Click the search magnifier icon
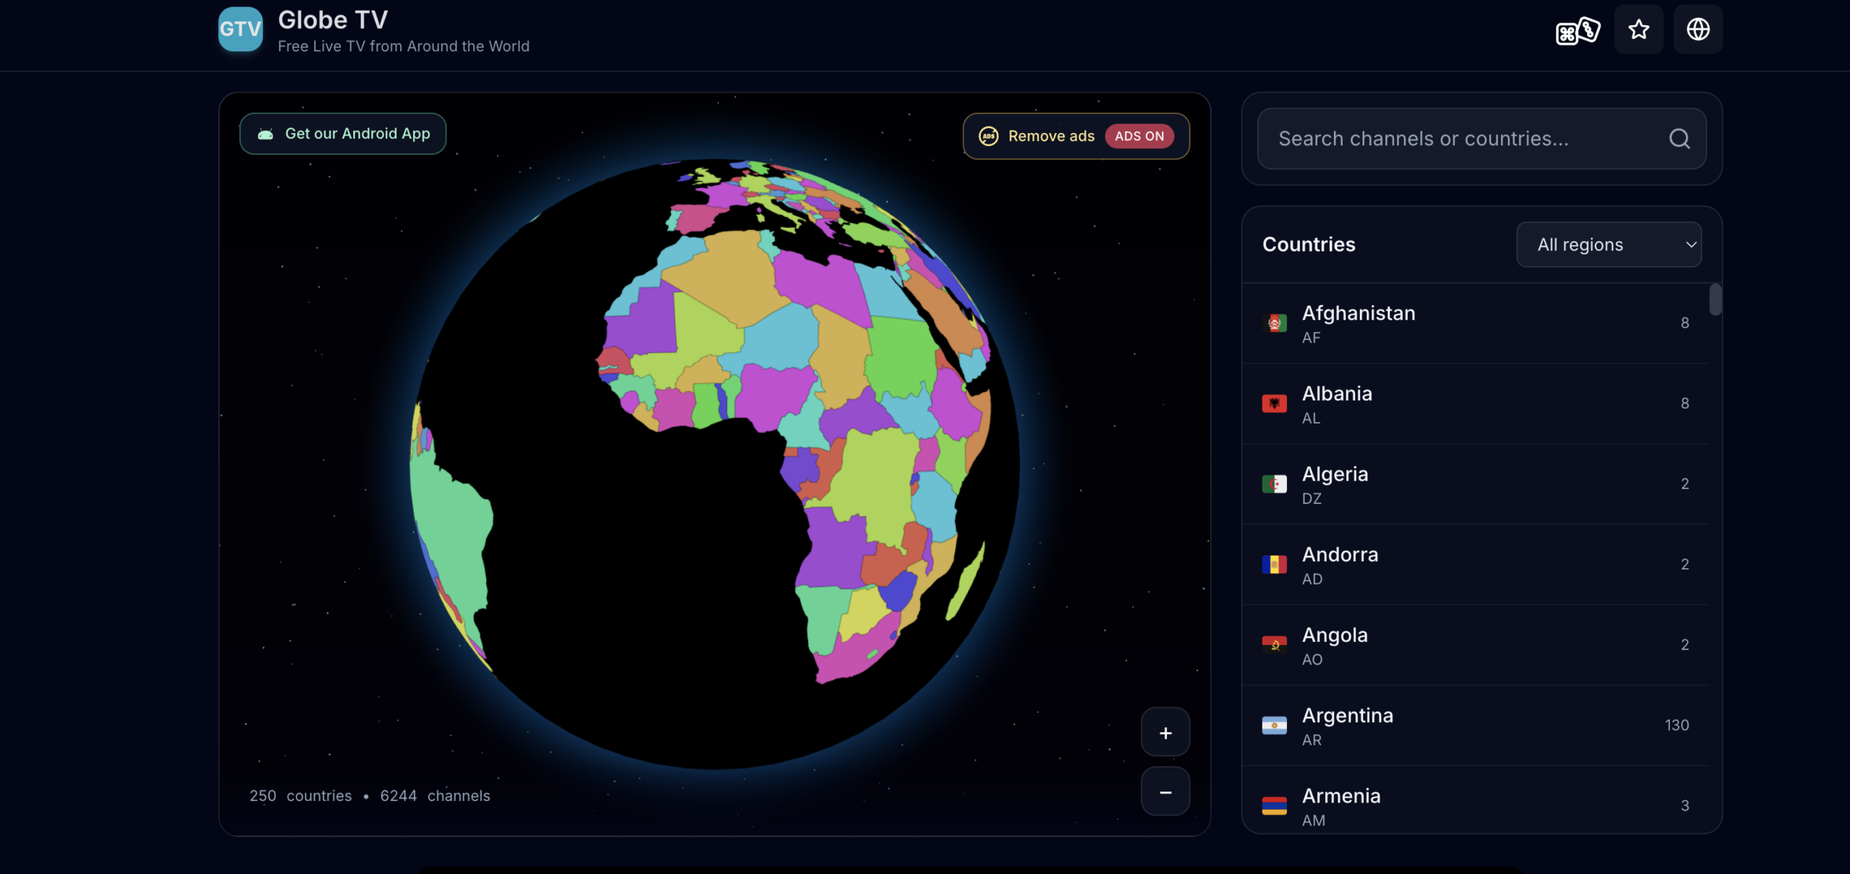Image resolution: width=1850 pixels, height=874 pixels. pyautogui.click(x=1679, y=139)
